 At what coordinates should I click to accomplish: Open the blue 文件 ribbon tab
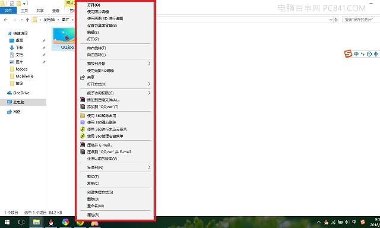(x=8, y=10)
